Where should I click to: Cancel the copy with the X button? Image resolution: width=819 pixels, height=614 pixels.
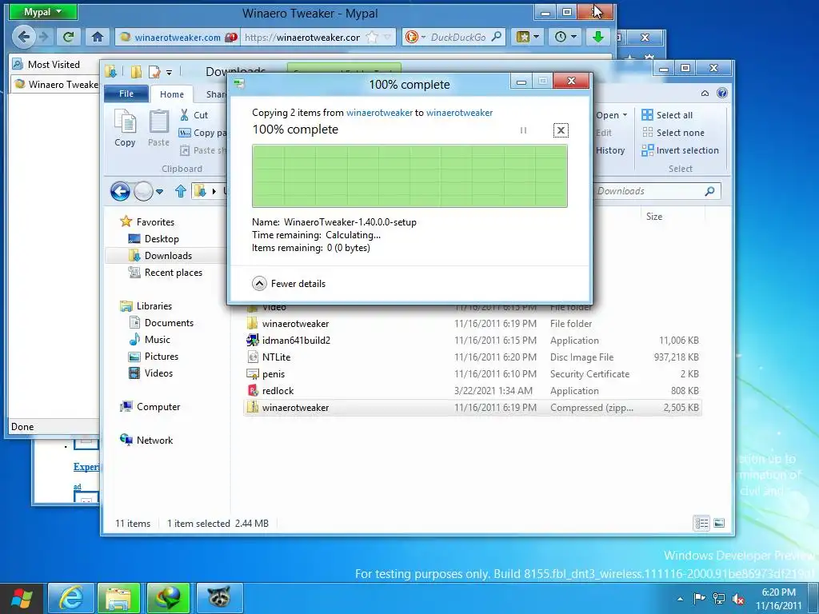561,130
